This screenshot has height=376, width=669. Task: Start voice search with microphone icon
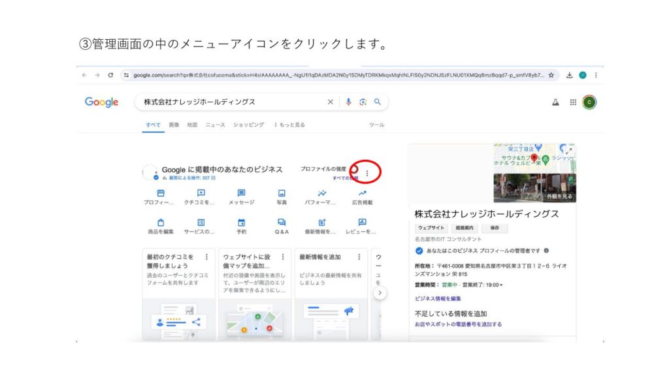pos(349,102)
